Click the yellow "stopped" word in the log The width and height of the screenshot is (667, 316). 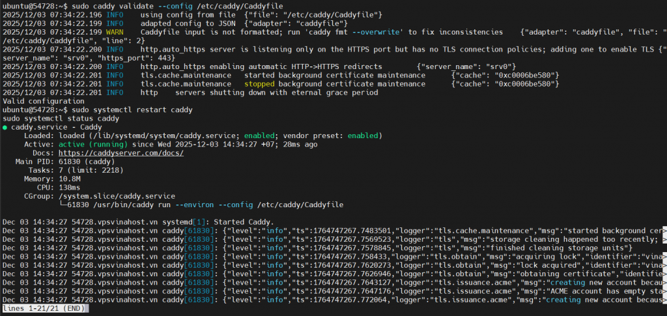259,84
